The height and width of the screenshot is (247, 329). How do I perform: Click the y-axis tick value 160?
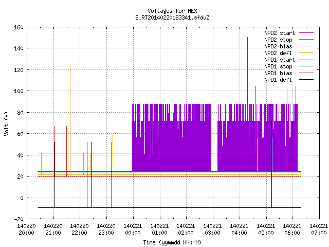[x=19, y=27]
